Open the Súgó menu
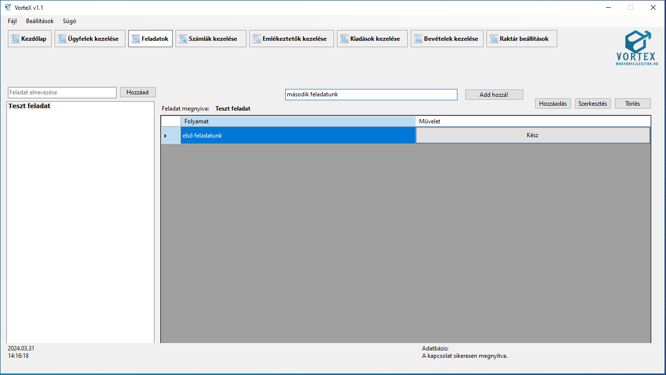 pos(69,21)
